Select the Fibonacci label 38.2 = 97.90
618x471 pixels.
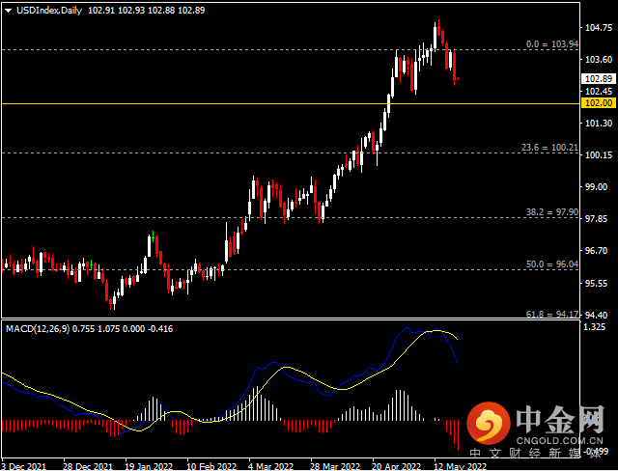coord(552,212)
